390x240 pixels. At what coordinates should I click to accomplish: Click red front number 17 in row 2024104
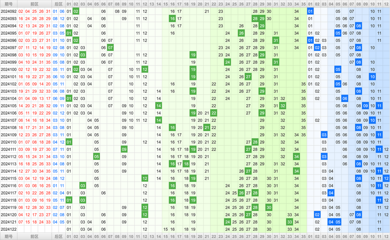[x=48, y=99]
